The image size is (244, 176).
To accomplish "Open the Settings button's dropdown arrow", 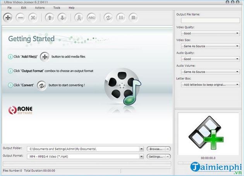I will (168, 157).
